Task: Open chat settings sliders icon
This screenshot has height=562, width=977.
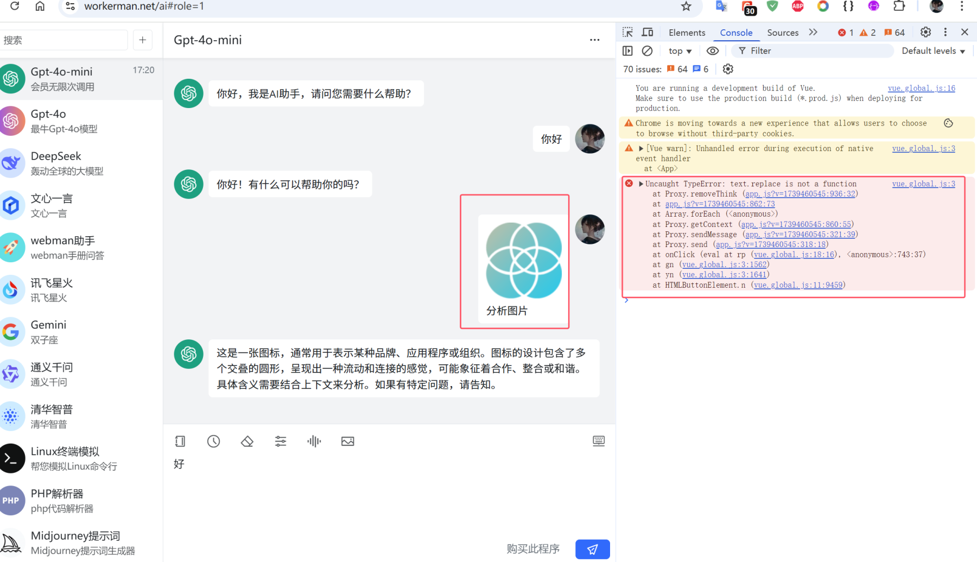Action: (281, 441)
